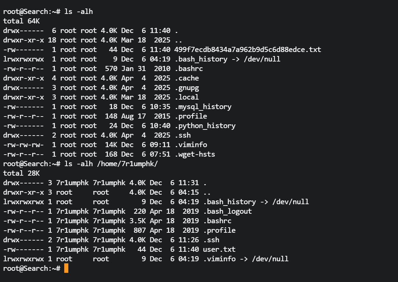
Task: Click the .wget-hsts file name
Action: (x=195, y=154)
